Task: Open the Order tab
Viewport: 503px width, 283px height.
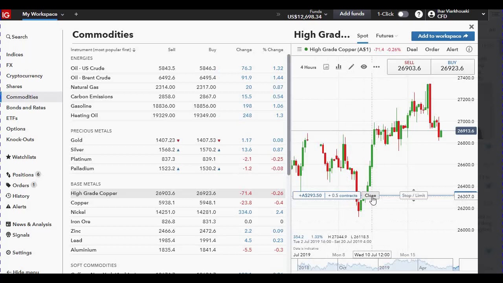Action: click(432, 50)
